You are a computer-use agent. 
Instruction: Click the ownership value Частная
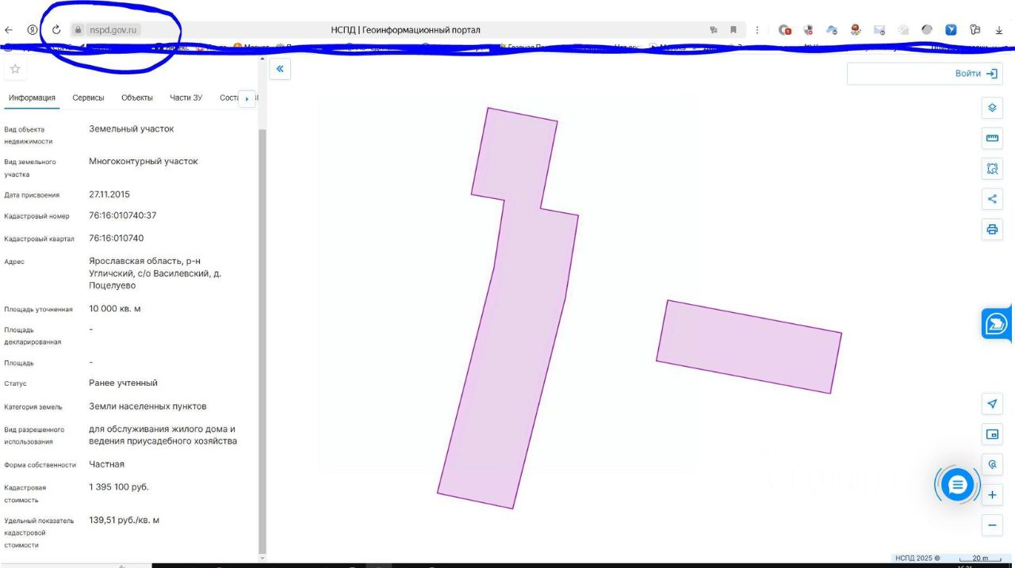106,464
